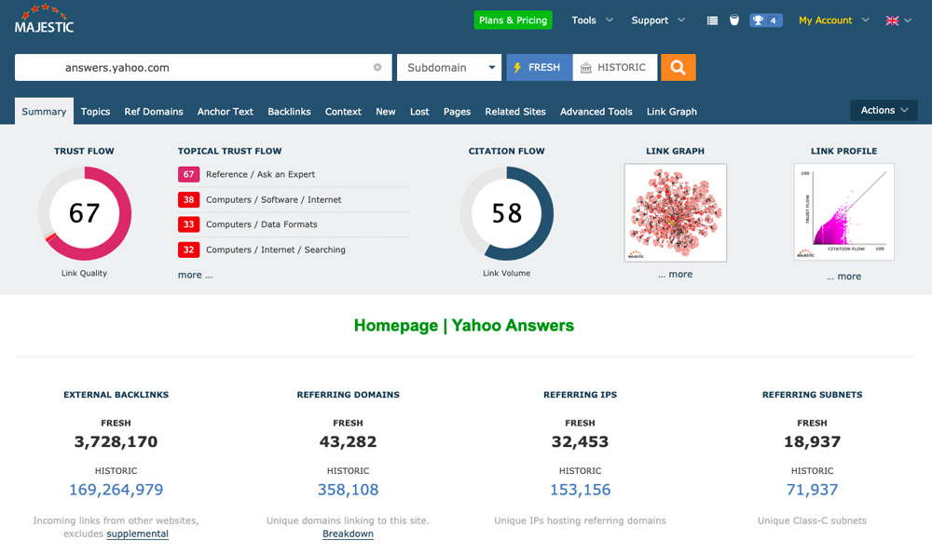Switch to the HISTORIC index
932x554 pixels.
point(615,67)
